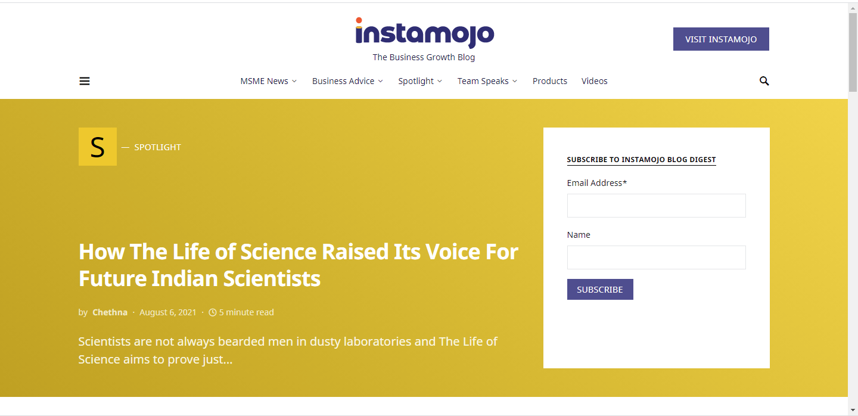Open author Chethna's profile link
This screenshot has width=858, height=416.
(x=110, y=312)
